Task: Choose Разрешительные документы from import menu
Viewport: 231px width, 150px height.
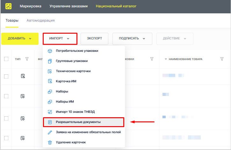Action: [x=84, y=122]
